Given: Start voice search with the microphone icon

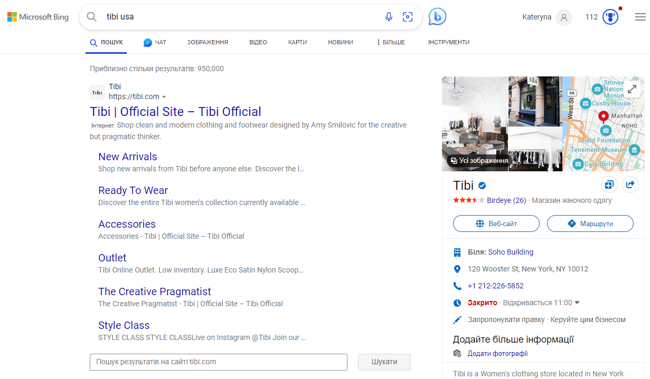Looking at the screenshot, I should 389,17.
